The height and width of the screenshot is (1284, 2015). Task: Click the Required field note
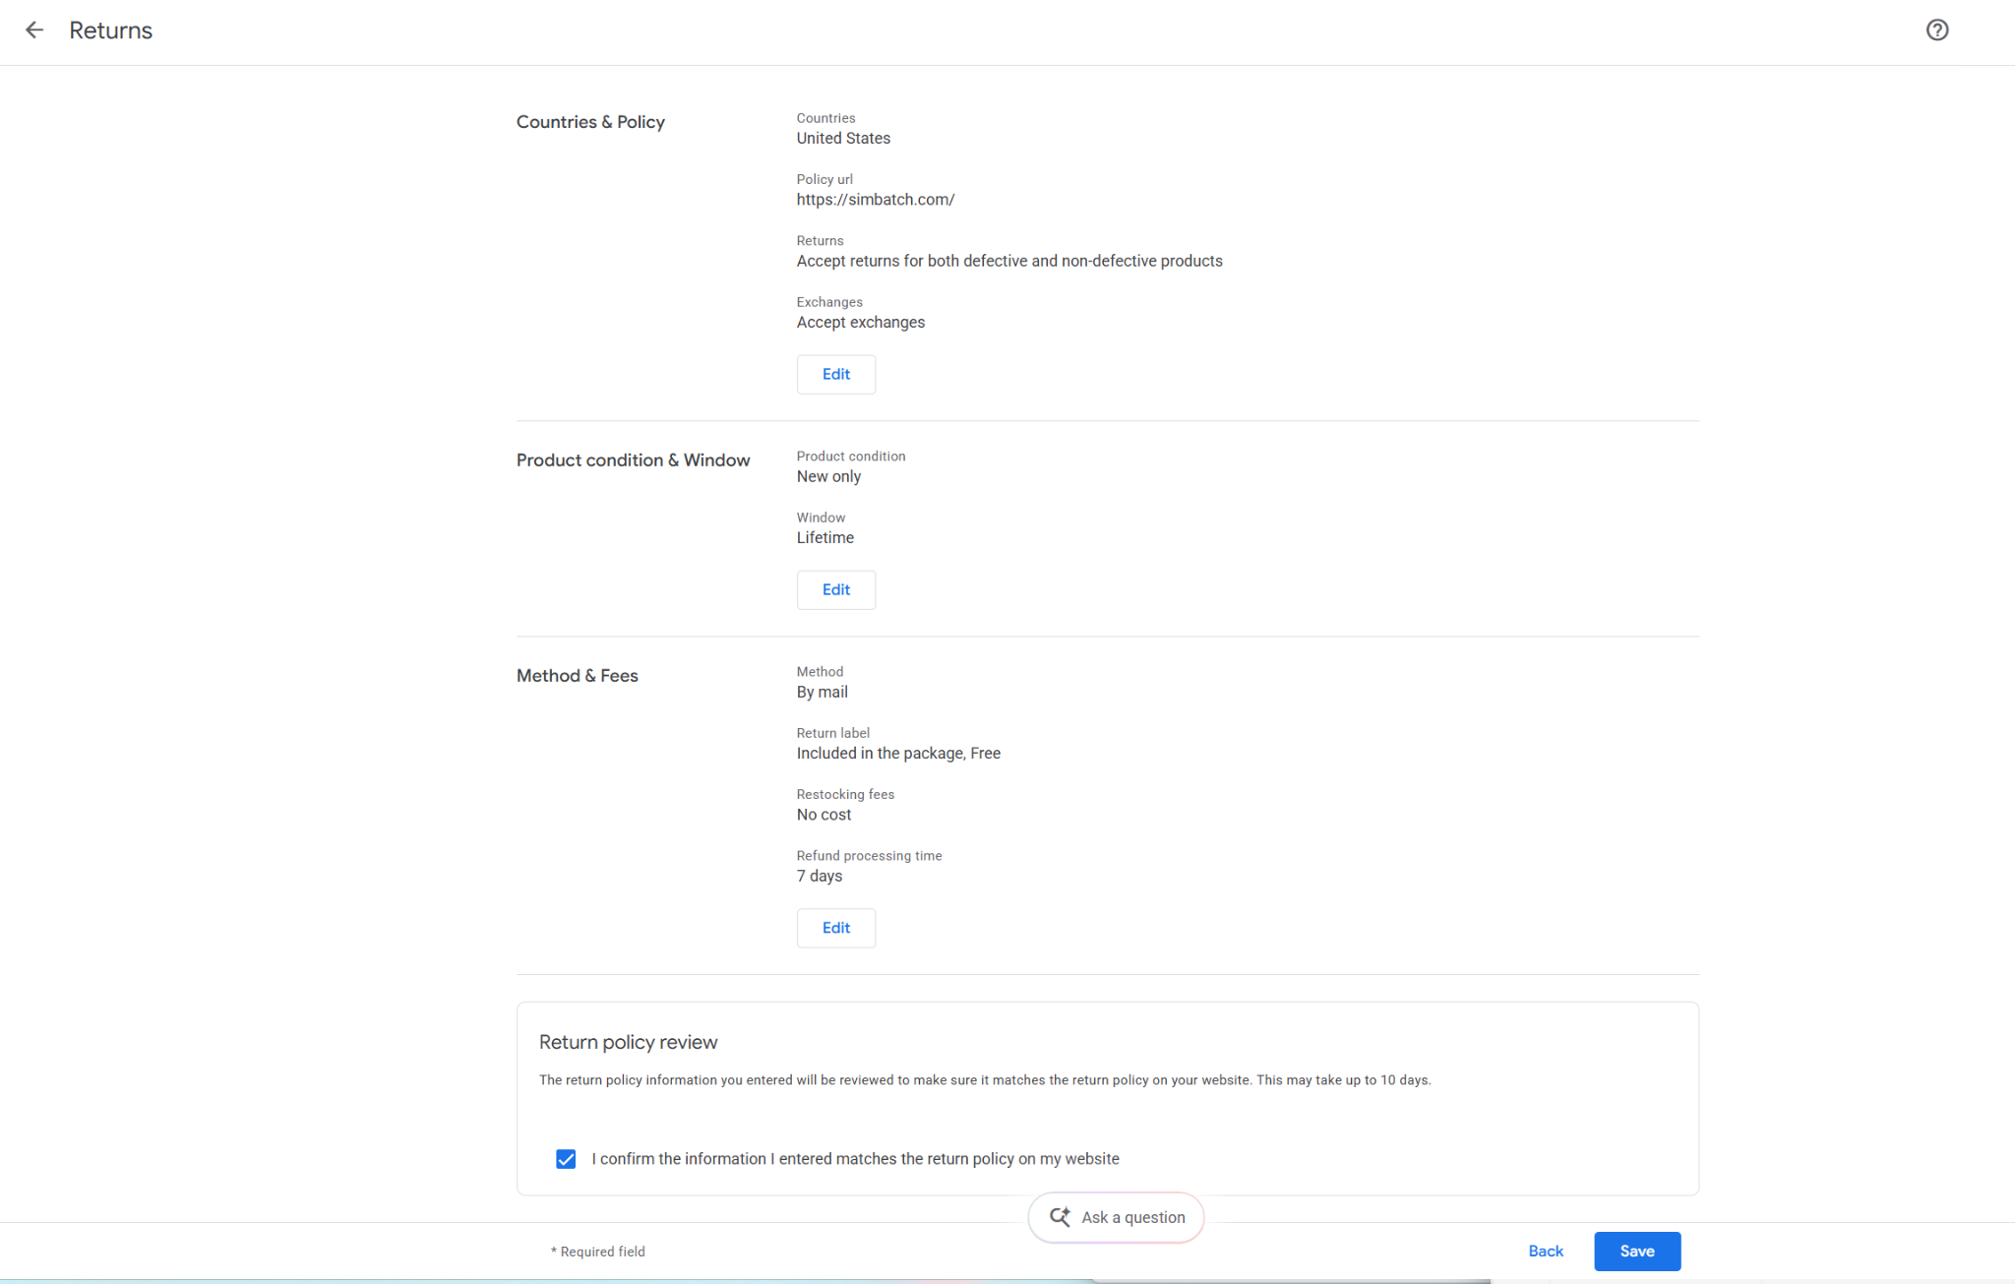(598, 1252)
